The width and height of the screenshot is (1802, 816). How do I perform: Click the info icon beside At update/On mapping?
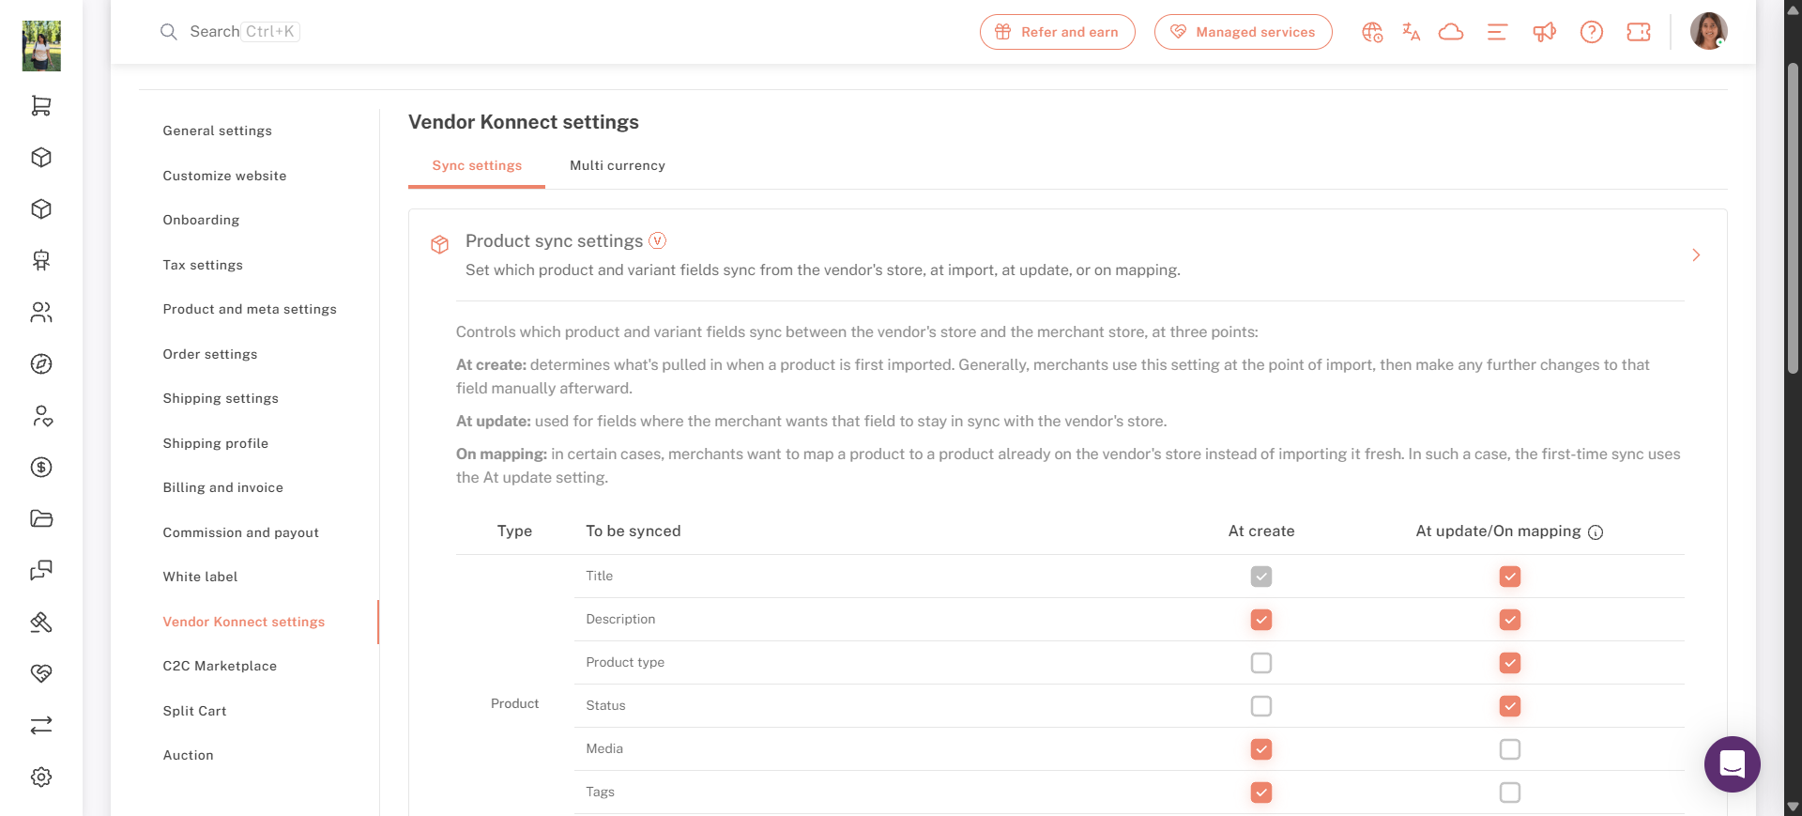pos(1596,532)
